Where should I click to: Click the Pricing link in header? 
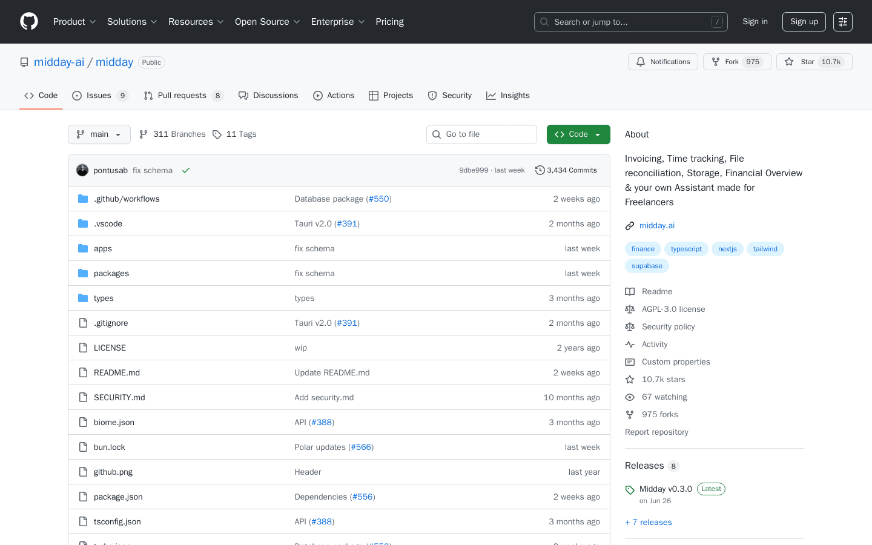[389, 22]
